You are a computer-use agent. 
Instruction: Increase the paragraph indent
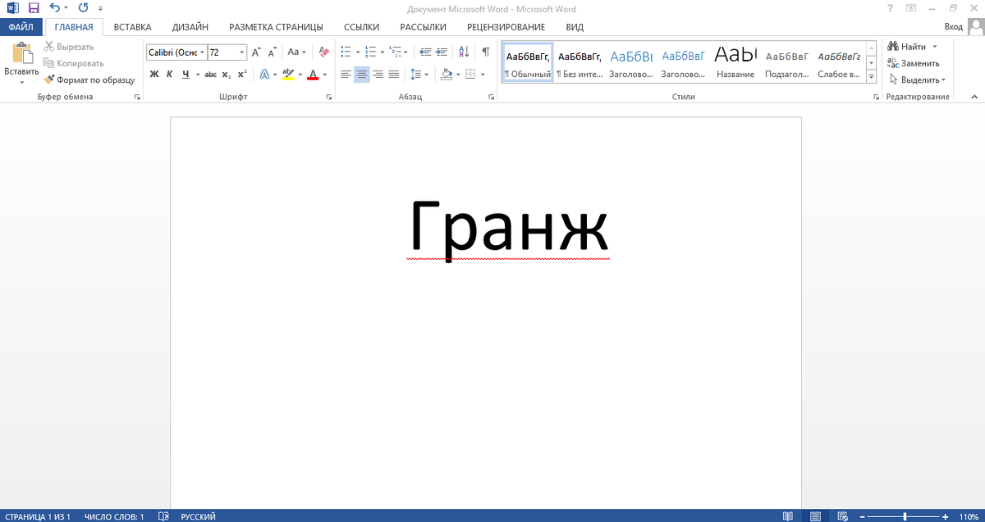click(443, 52)
